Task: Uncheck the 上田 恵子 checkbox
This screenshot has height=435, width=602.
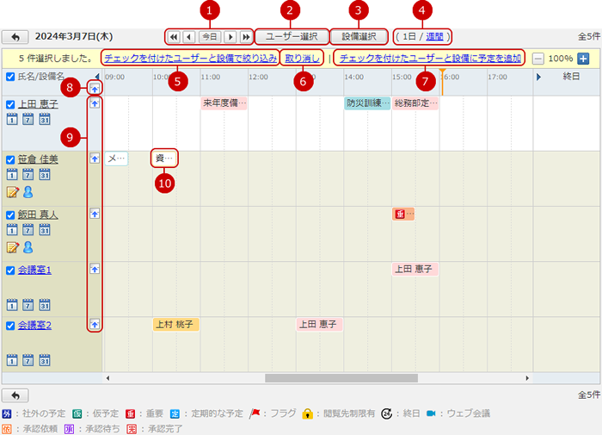Action: (x=10, y=104)
